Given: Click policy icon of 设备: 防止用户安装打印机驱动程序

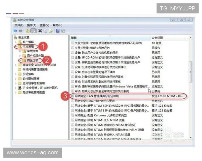Looking at the screenshot, I should click(72, 53).
